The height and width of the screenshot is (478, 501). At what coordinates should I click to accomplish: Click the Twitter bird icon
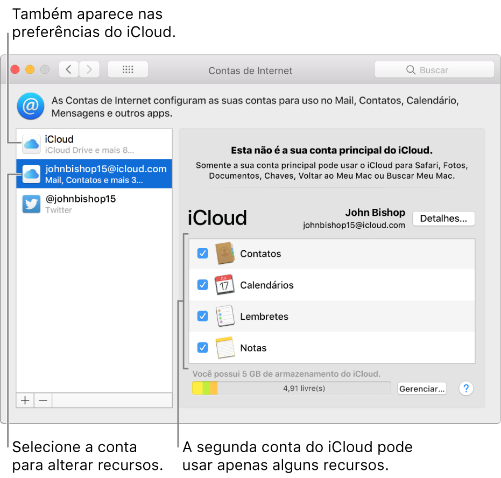(31, 204)
